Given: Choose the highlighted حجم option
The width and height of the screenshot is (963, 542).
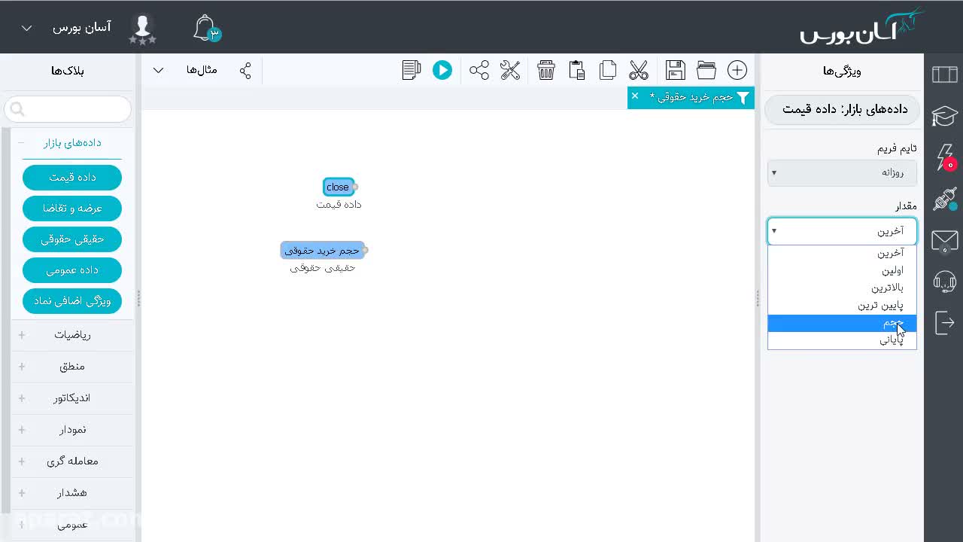Looking at the screenshot, I should pos(842,323).
